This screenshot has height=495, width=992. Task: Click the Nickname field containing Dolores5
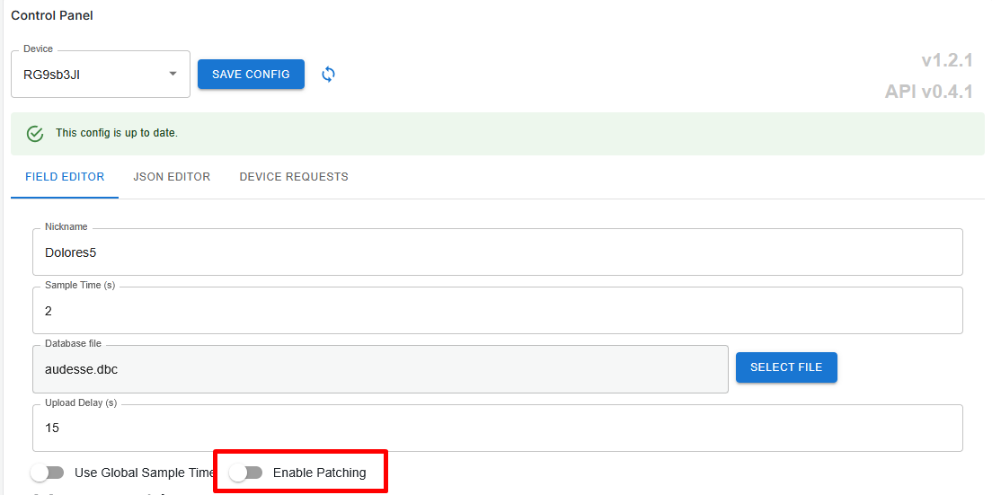pyautogui.click(x=498, y=252)
